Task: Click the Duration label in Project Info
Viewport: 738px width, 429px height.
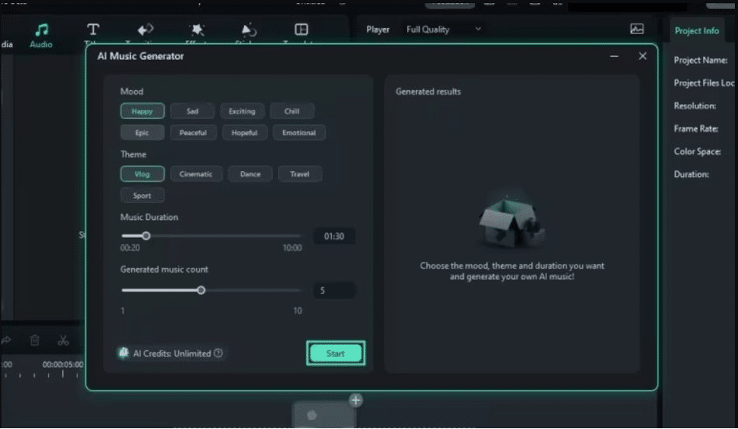Action: click(691, 174)
